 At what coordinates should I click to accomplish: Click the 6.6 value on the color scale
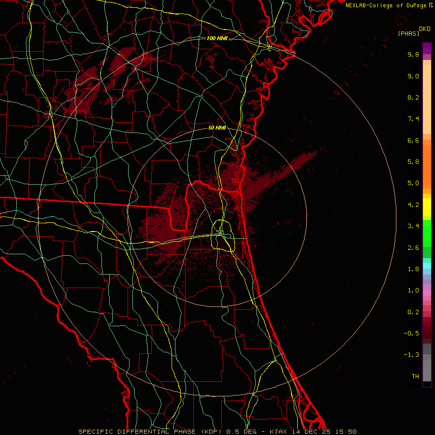pyautogui.click(x=413, y=140)
